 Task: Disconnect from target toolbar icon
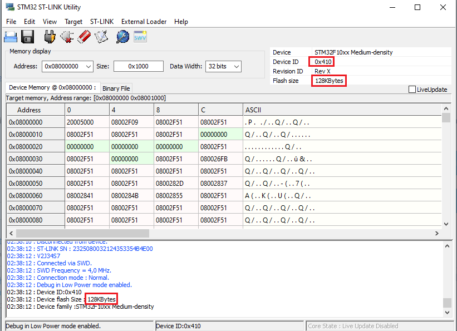67,37
